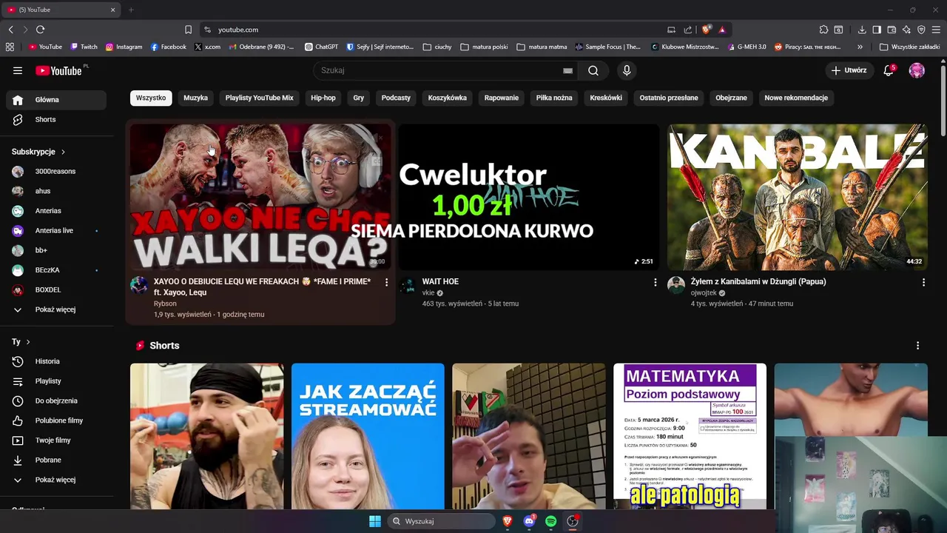Screen dimensions: 947x533
Task: Open Playlisty in the sidebar
Action: point(58,381)
